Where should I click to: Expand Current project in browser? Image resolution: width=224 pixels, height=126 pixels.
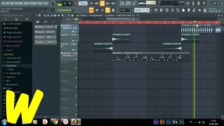point(14,24)
